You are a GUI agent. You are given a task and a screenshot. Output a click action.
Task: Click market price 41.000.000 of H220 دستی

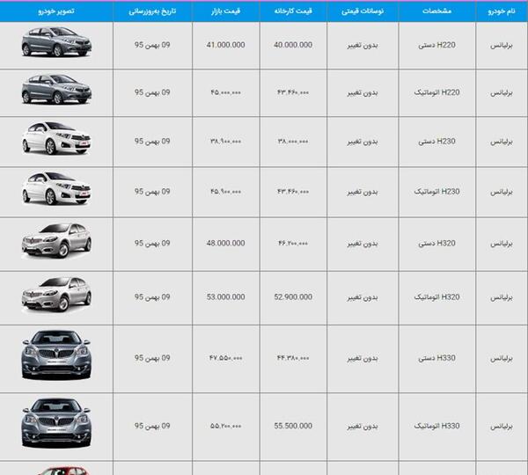point(225,45)
